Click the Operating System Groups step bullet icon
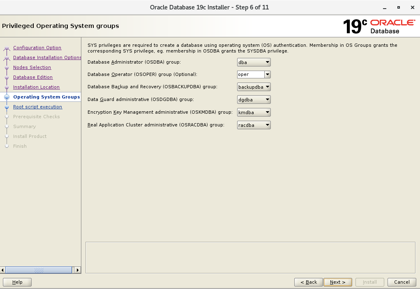Viewport: 420px width, 289px height. [7, 97]
